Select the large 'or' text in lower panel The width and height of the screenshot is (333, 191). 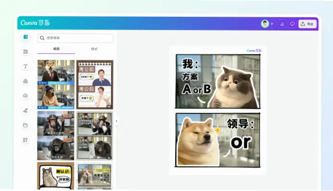click(241, 142)
